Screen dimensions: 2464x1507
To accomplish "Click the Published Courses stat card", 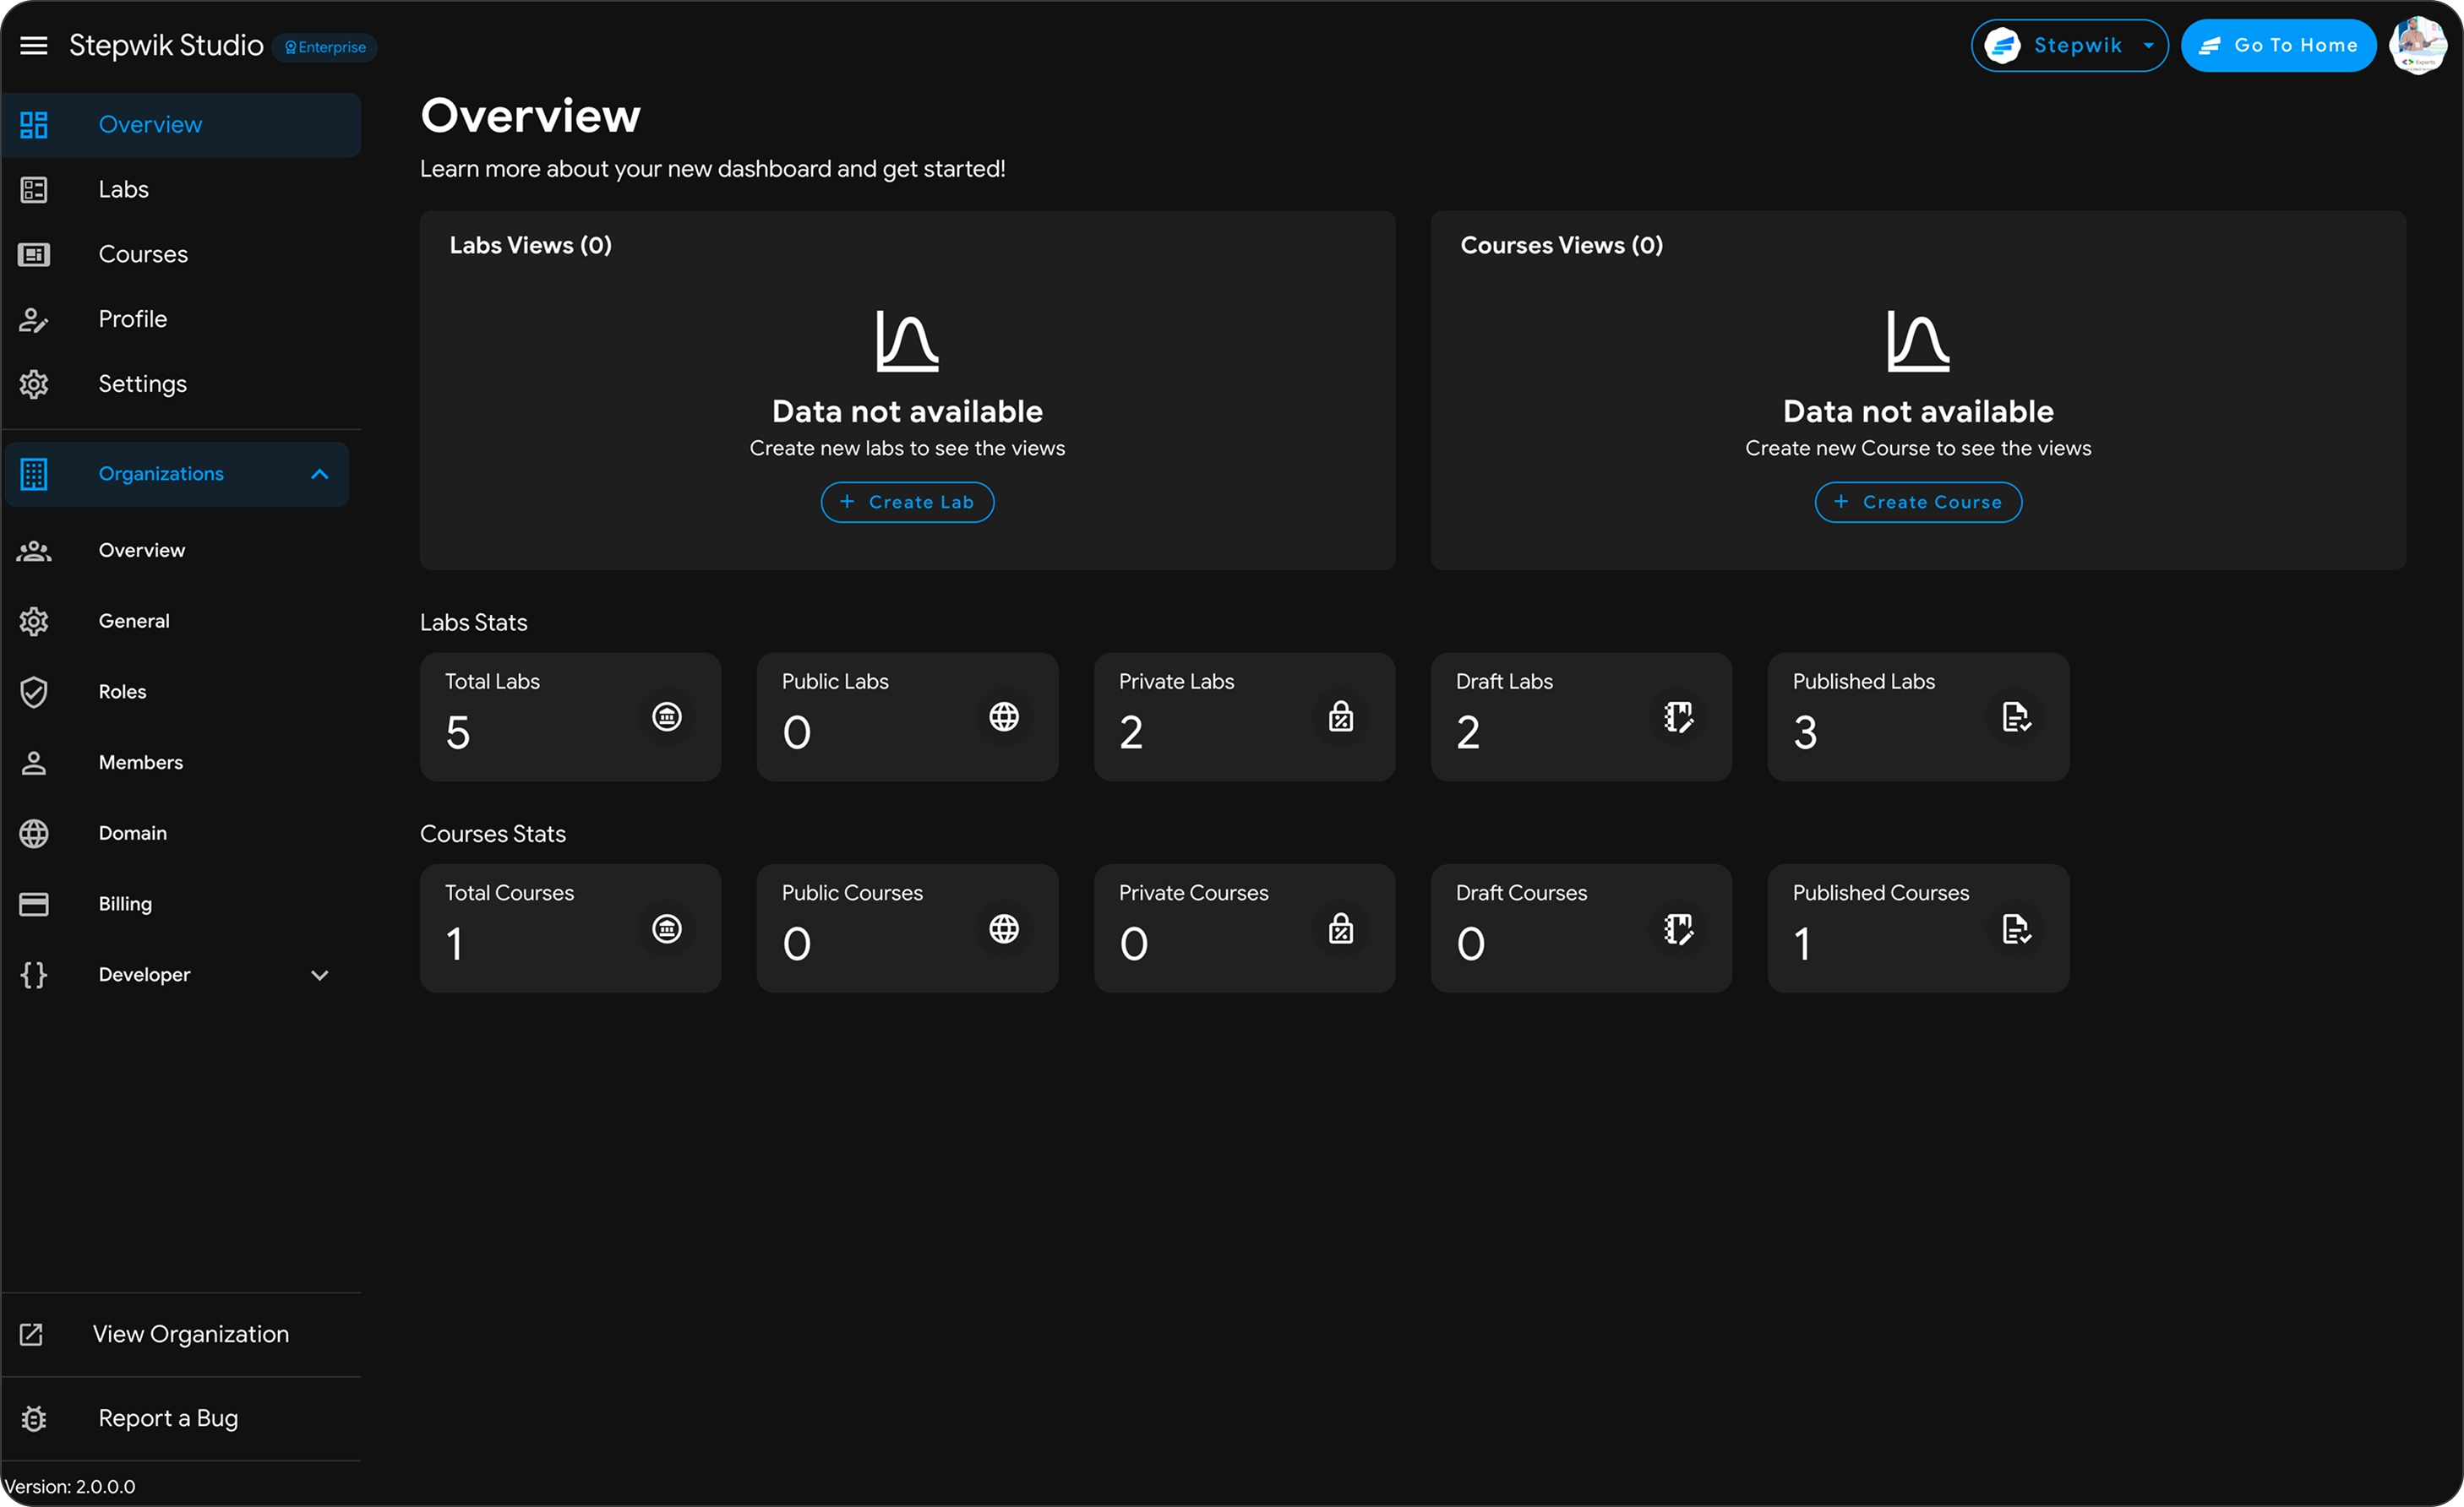I will click(x=1918, y=929).
